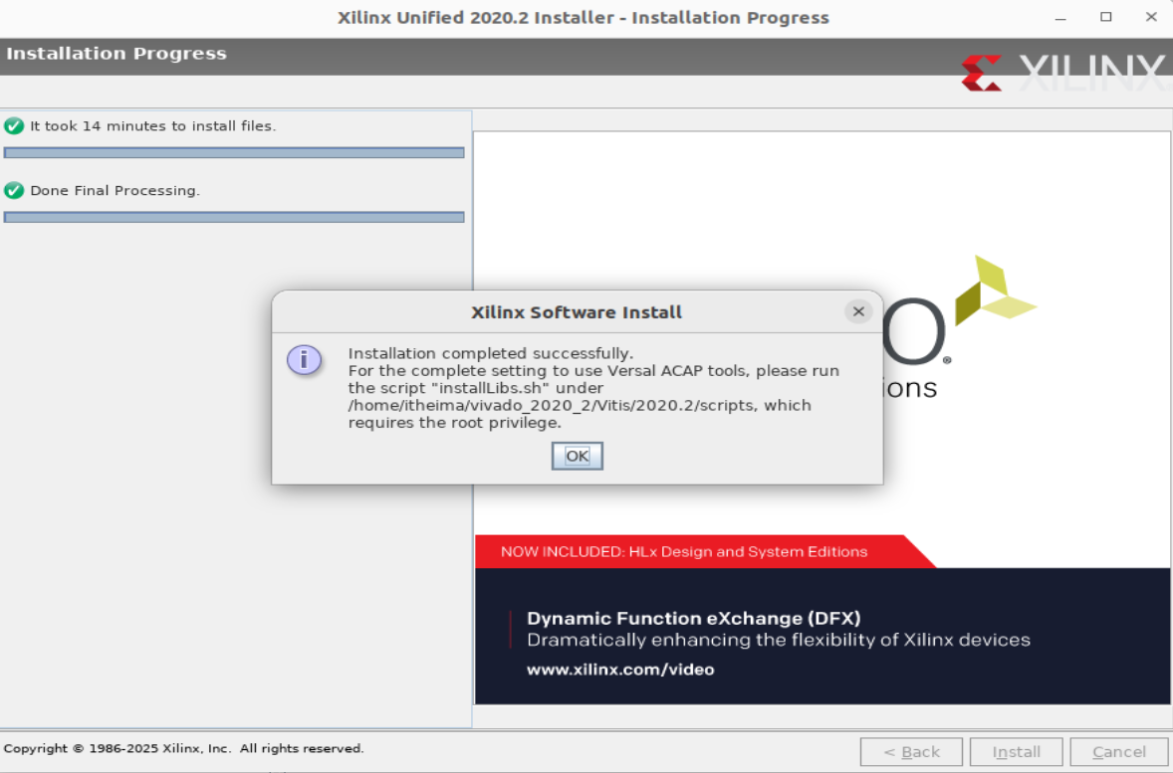Maximize the installer window
Image resolution: width=1173 pixels, height=773 pixels.
click(1105, 17)
